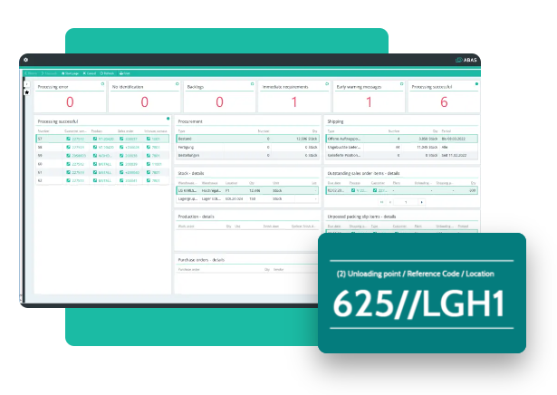Refresh the Backlogs tile

252,84
